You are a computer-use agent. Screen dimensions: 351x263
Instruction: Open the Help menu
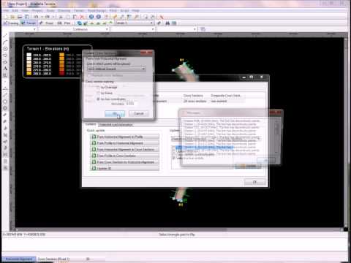135,11
